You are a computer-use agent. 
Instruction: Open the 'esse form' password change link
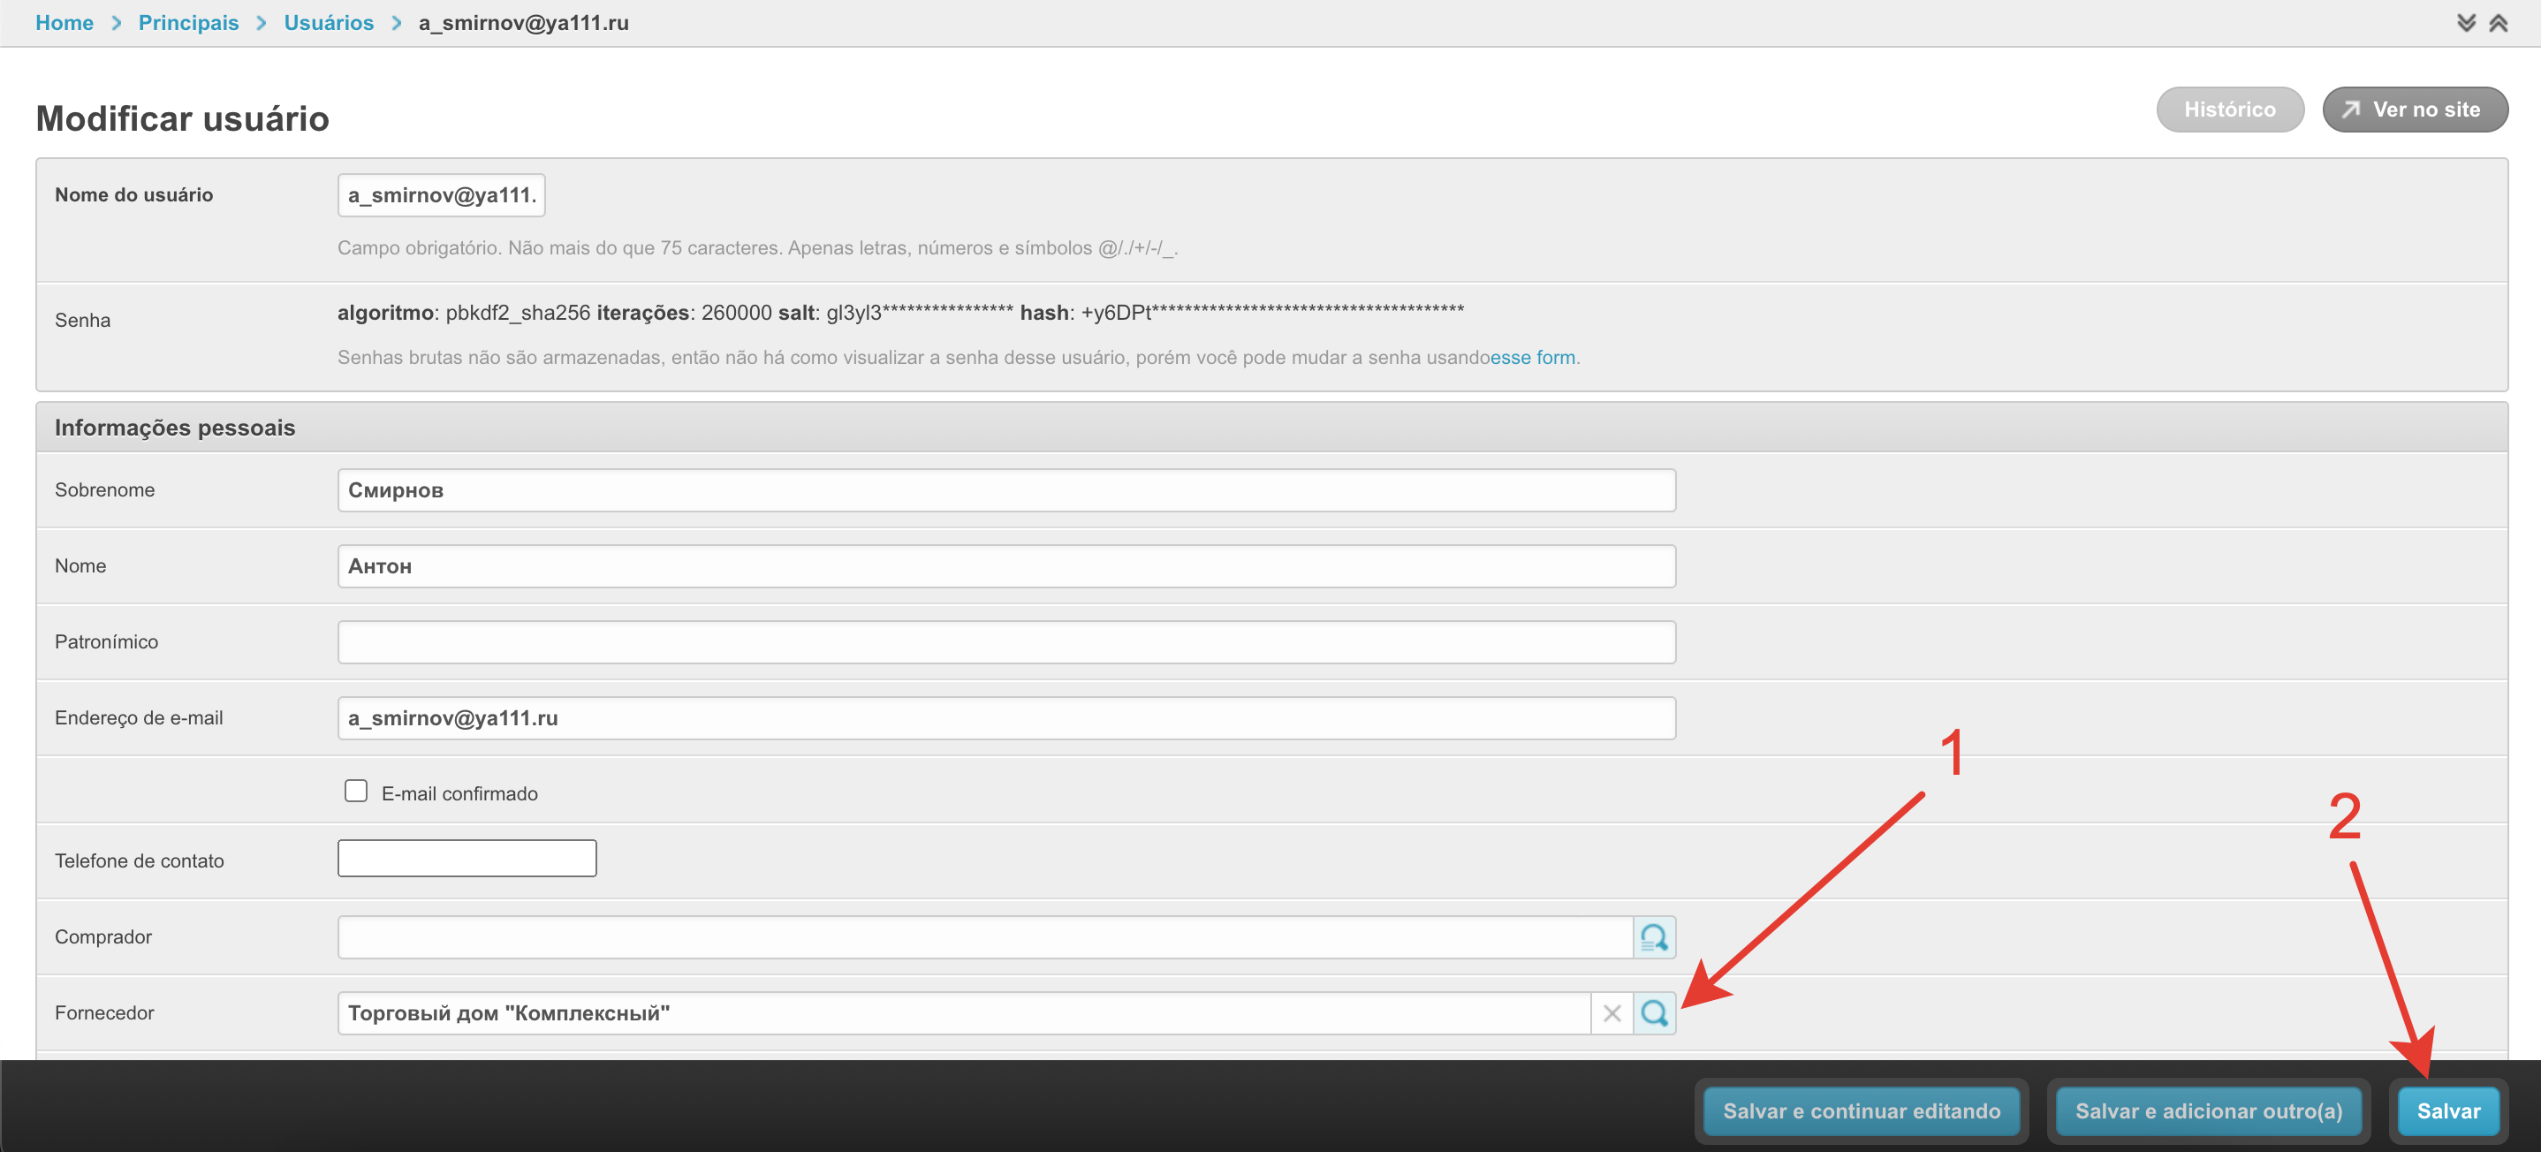click(1532, 357)
